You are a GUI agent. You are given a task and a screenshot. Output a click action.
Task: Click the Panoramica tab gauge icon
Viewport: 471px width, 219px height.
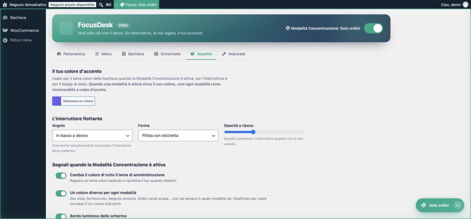(59, 54)
